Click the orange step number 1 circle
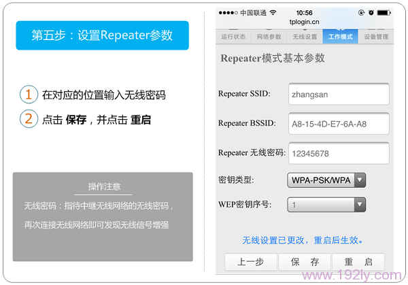Screen dimensions: 408x285 pos(28,95)
